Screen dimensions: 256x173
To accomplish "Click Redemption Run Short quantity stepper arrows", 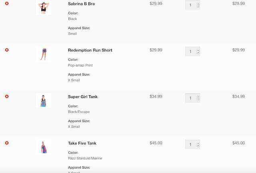I will (198, 52).
